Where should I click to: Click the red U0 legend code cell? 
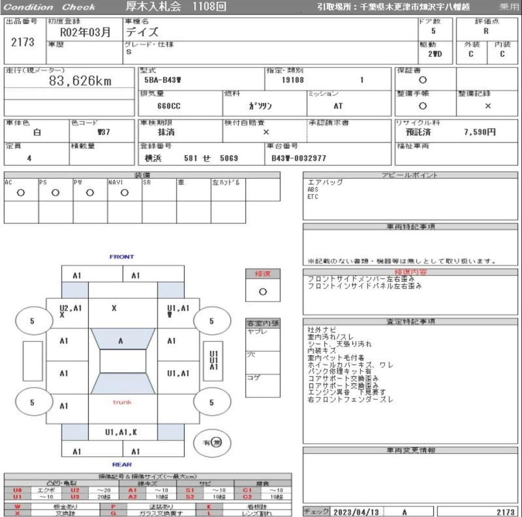click(17, 490)
